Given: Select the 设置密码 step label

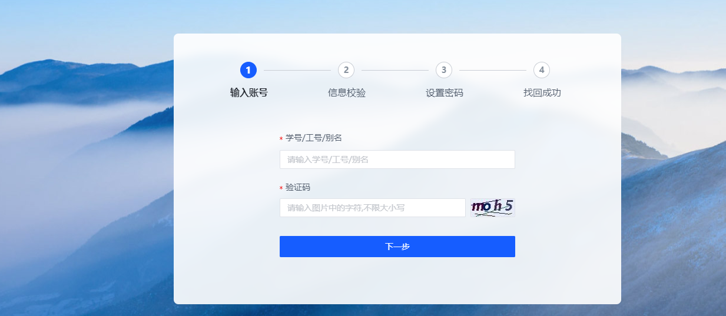Looking at the screenshot, I should click(x=445, y=93).
